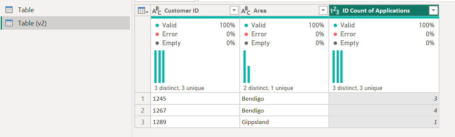Screen dimensions: 455x137
Task: Open the ID Count of Applications filter dropdown
Action: (x=433, y=11)
